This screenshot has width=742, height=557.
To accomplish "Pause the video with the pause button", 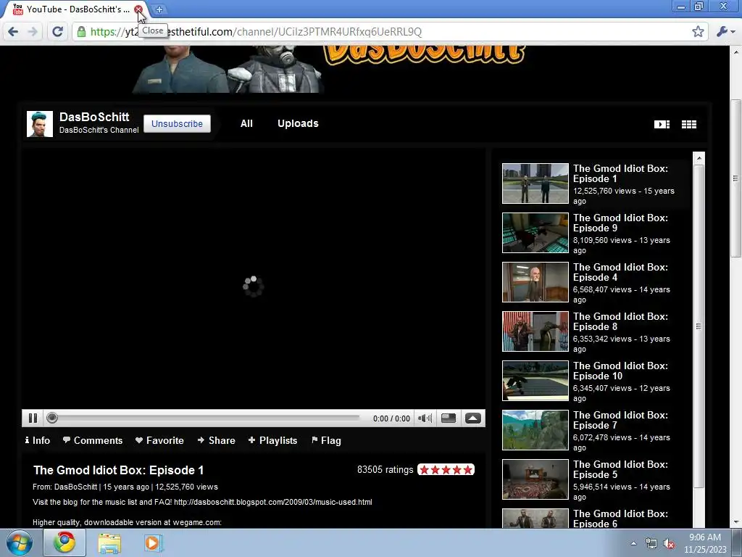I will [x=33, y=418].
